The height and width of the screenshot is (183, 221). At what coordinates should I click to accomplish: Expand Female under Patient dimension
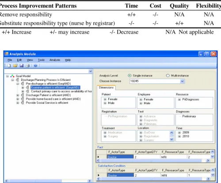pyautogui.click(x=105, y=99)
